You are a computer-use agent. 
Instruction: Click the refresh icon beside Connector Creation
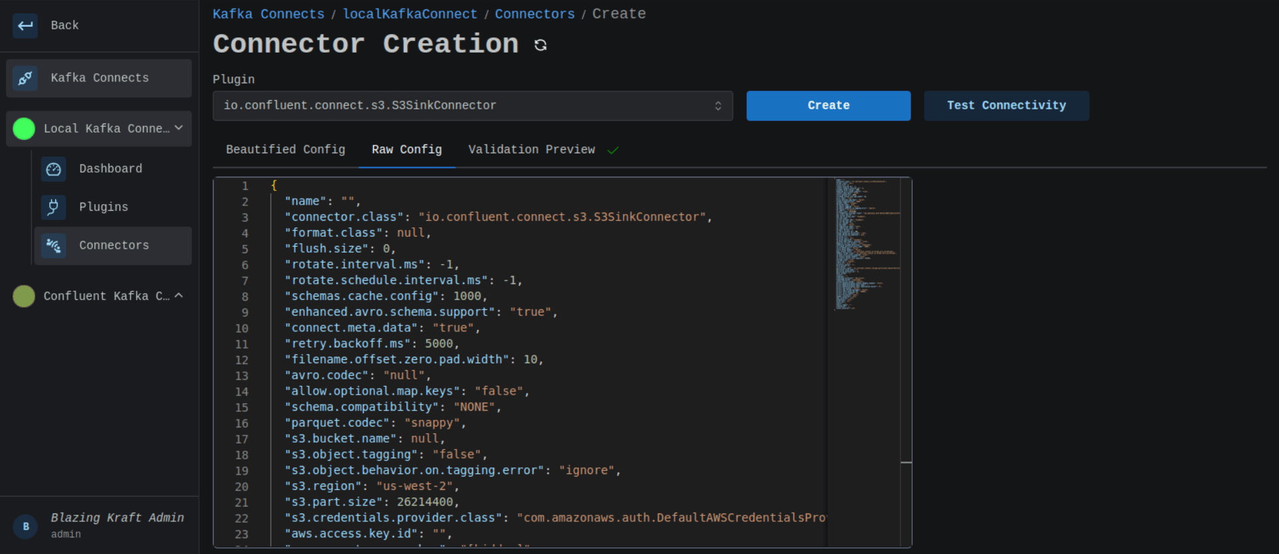coord(540,45)
